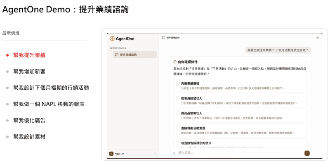Open the 提升業績諮詢 workspace item
Screen dimensions: 330x162
pyautogui.click(x=135, y=55)
